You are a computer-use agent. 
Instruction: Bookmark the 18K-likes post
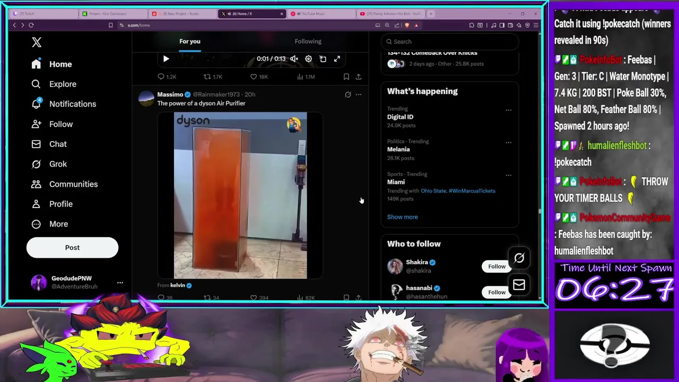346,77
